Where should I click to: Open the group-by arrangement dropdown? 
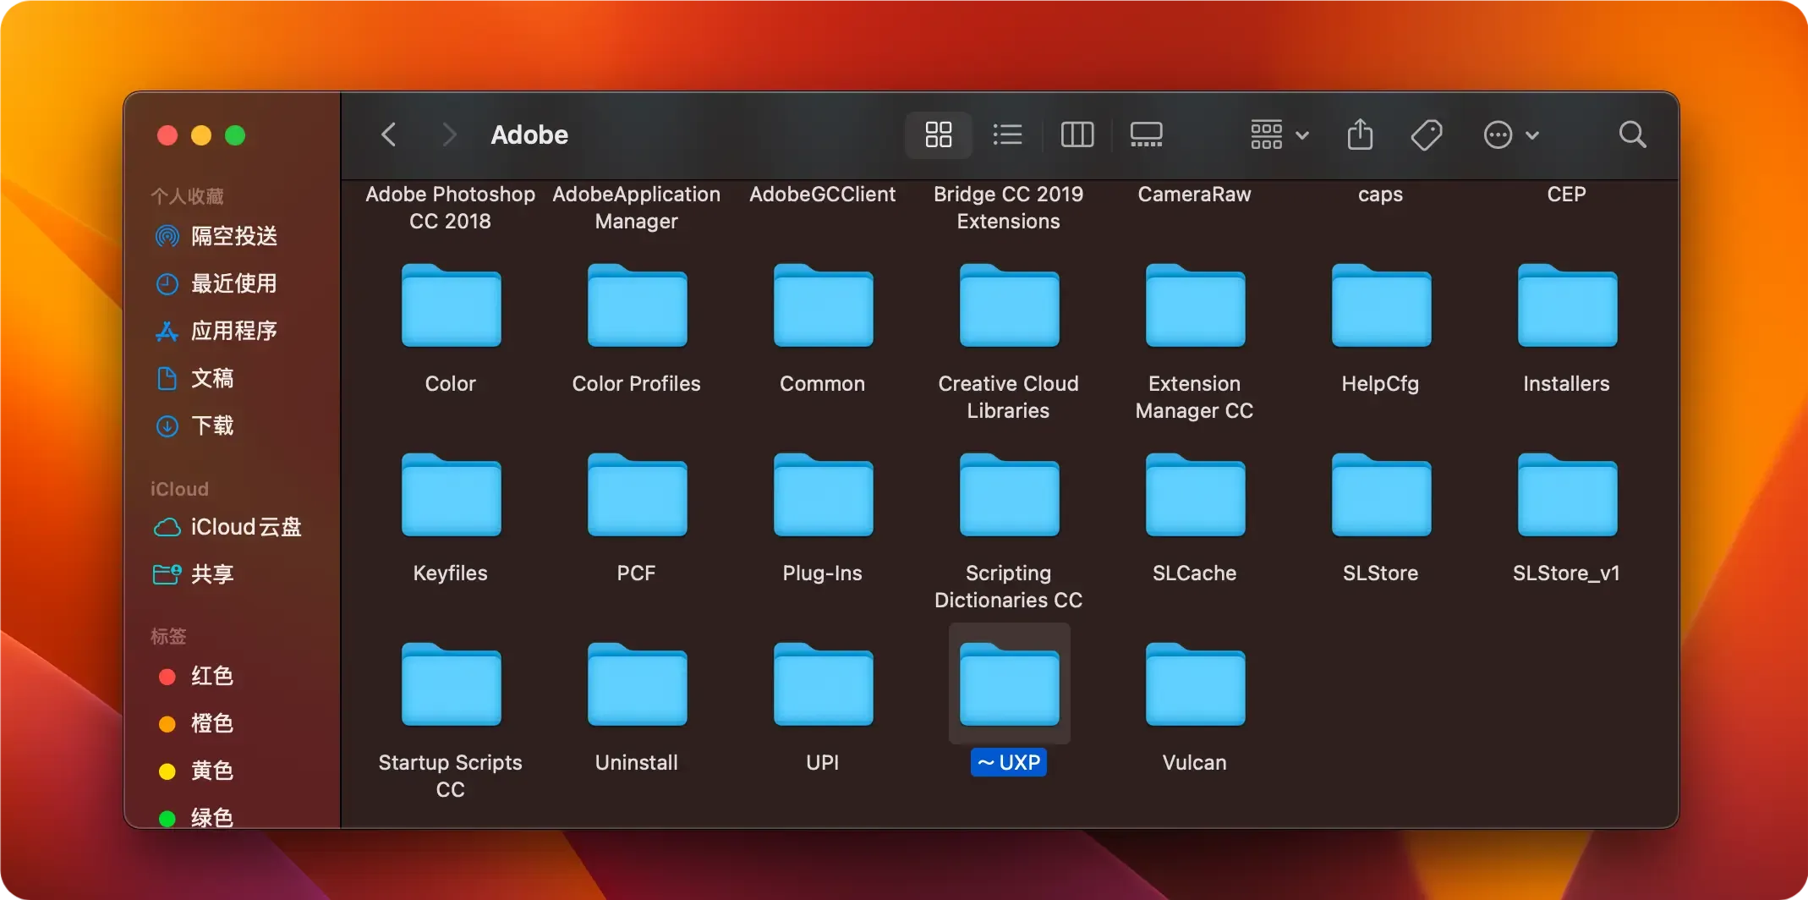coord(1279,134)
